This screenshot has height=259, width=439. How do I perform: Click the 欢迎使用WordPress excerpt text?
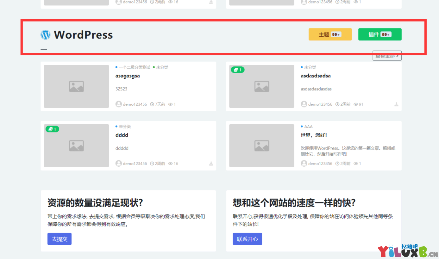coord(348,151)
